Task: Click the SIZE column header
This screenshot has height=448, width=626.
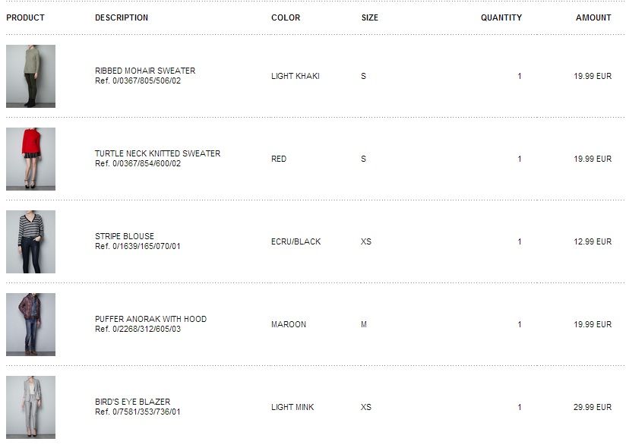Action: [x=369, y=17]
